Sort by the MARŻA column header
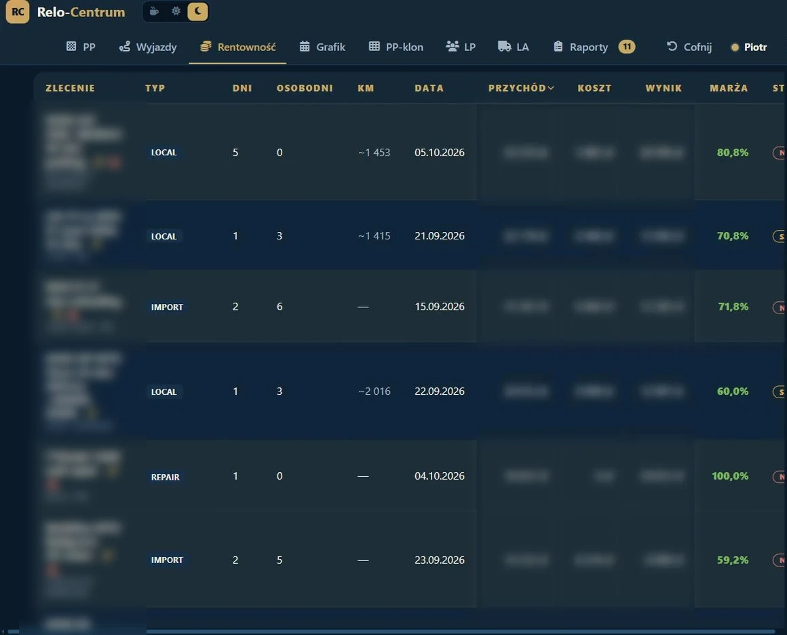Screen dimensions: 787x635 click(x=729, y=88)
